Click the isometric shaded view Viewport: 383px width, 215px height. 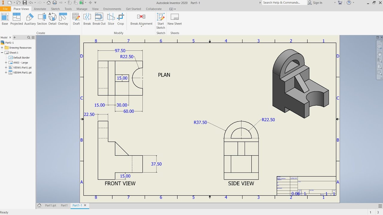[x=300, y=84]
